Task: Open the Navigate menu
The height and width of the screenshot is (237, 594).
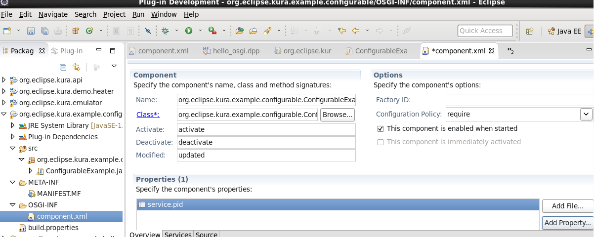Action: [53, 14]
